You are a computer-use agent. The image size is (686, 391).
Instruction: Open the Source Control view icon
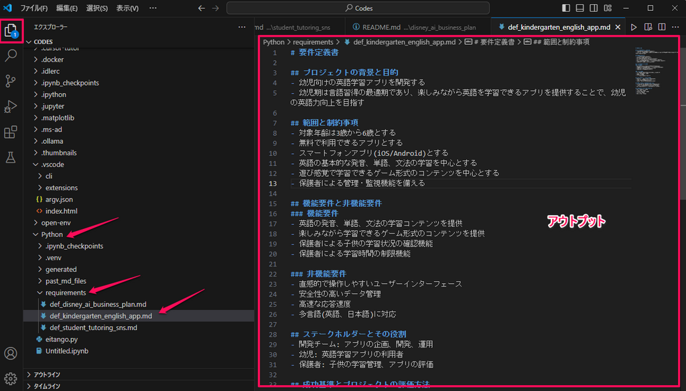(x=11, y=81)
